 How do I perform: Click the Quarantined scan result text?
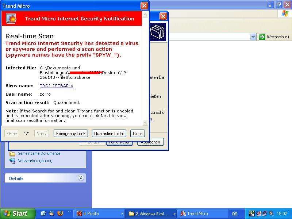[x=67, y=103]
